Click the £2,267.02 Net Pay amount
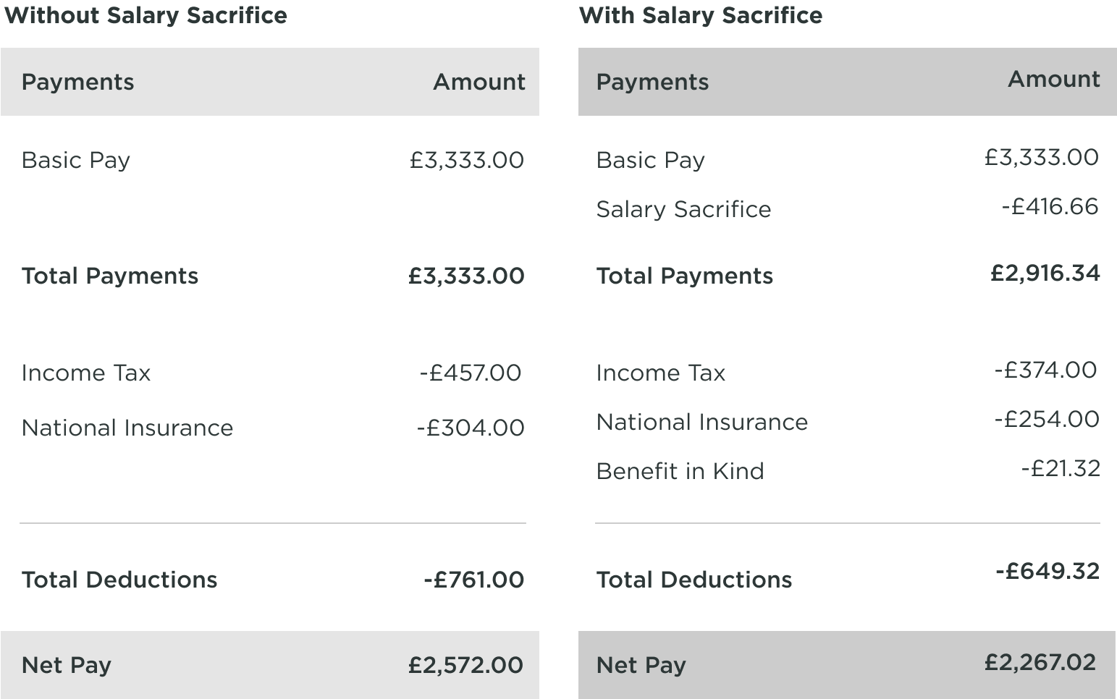 click(x=1040, y=662)
